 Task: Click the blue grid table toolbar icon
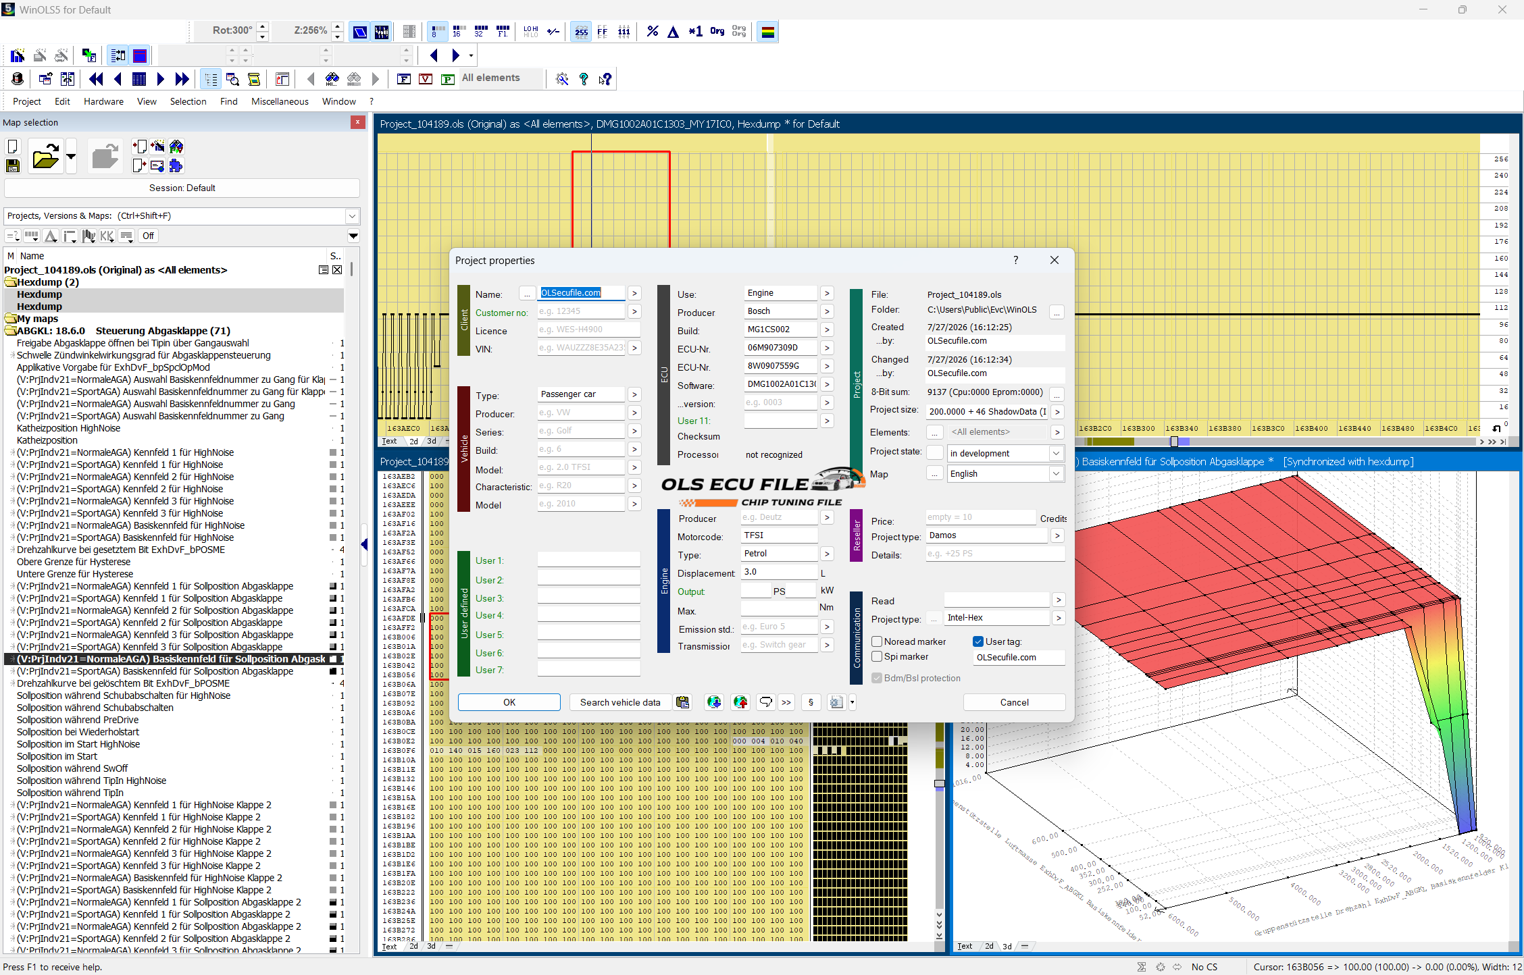click(x=139, y=79)
